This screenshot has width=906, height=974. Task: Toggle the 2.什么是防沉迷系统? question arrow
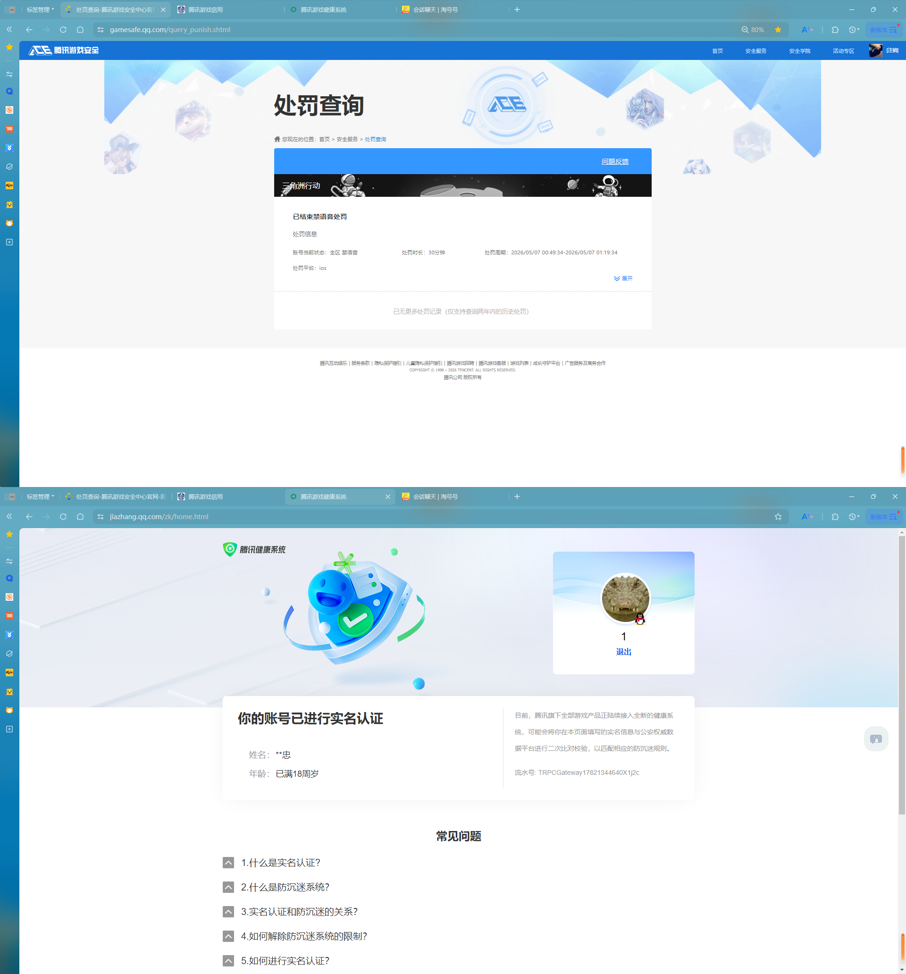[228, 887]
